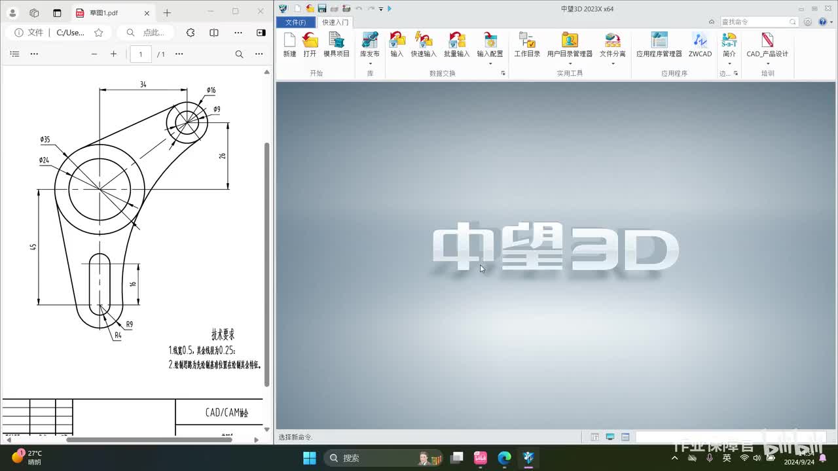Open Microsoft Edge from taskbar
838x471 pixels.
pyautogui.click(x=504, y=458)
